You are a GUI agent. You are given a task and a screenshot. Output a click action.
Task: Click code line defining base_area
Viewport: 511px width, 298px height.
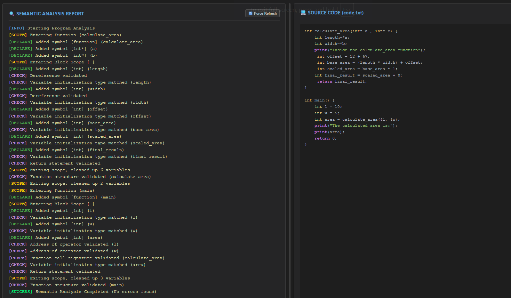[370, 62]
